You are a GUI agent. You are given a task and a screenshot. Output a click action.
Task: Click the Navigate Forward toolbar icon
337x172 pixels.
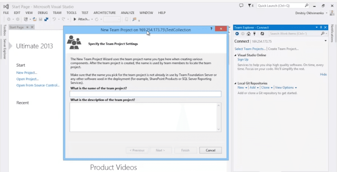pos(18,19)
